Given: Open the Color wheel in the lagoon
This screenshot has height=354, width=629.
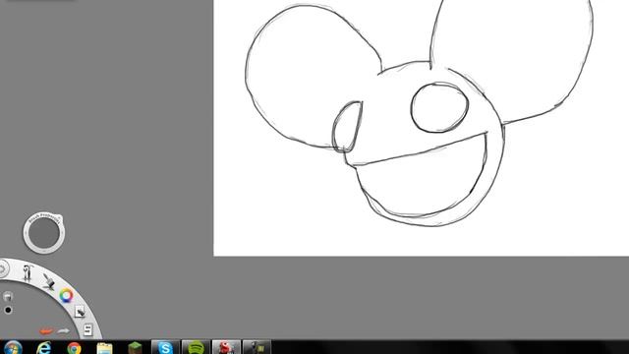Looking at the screenshot, I should coord(66,296).
